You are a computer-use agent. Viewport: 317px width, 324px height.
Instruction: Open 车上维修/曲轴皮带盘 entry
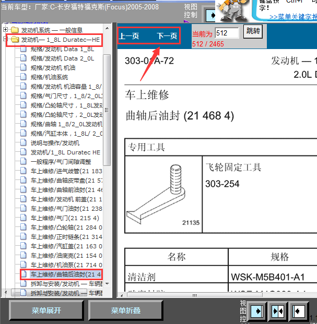[x=66, y=181]
